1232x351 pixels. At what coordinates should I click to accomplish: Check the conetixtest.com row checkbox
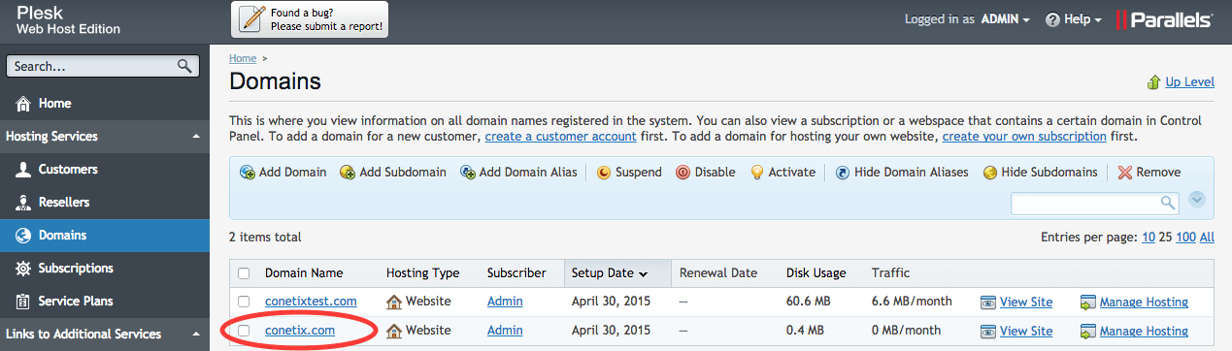tap(245, 302)
